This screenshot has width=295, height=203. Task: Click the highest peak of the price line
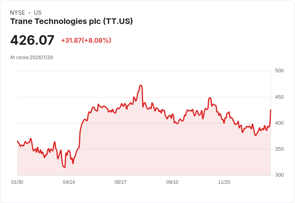(x=141, y=85)
